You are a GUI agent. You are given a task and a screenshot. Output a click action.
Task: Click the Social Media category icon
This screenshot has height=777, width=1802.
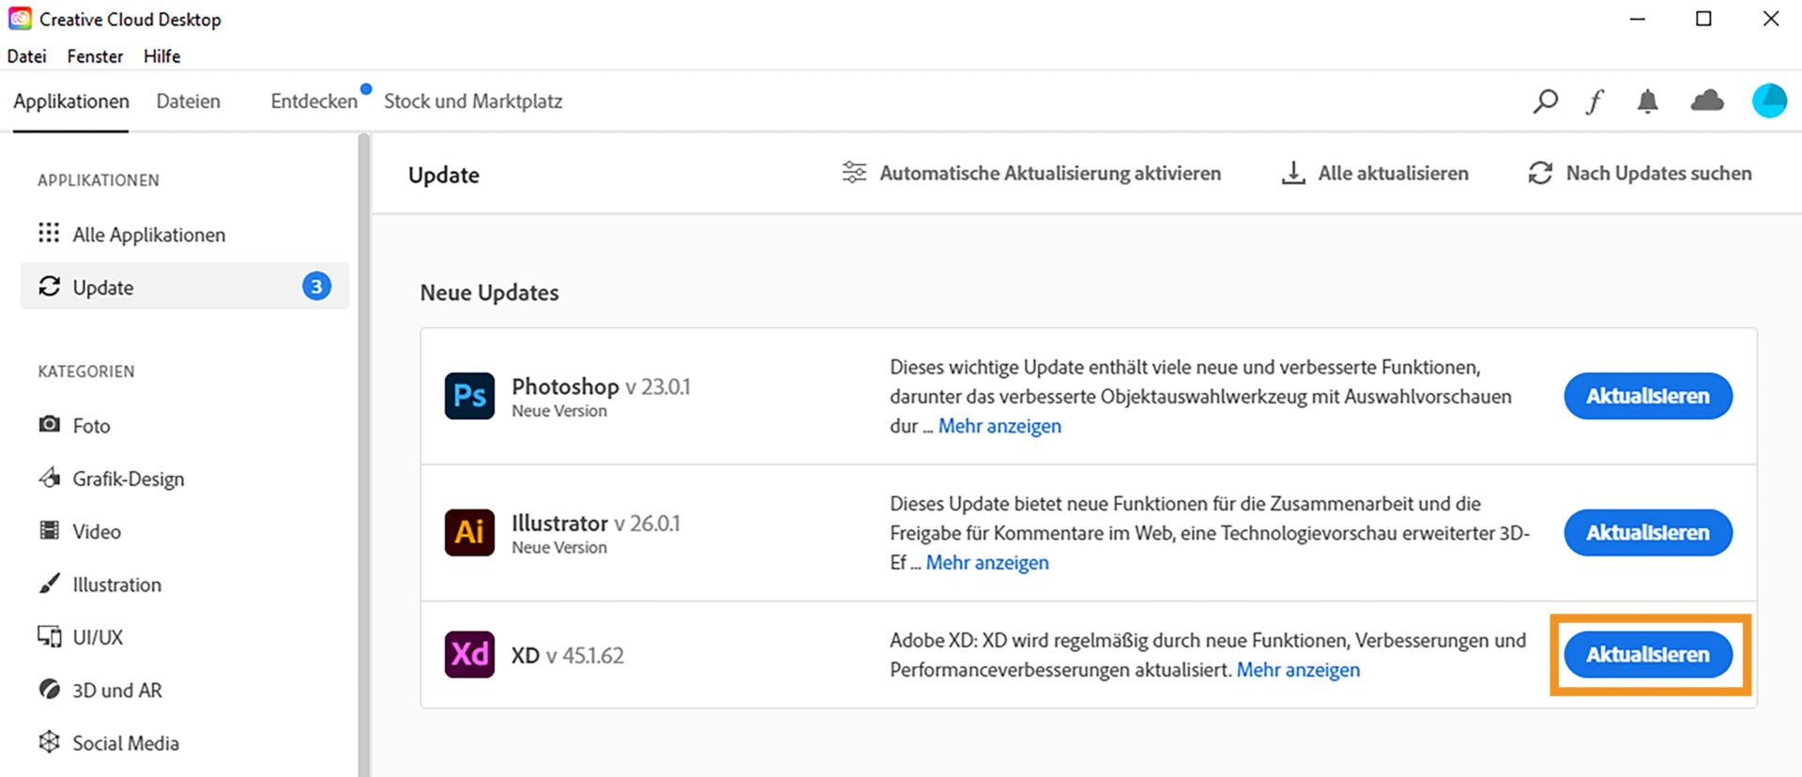(49, 741)
